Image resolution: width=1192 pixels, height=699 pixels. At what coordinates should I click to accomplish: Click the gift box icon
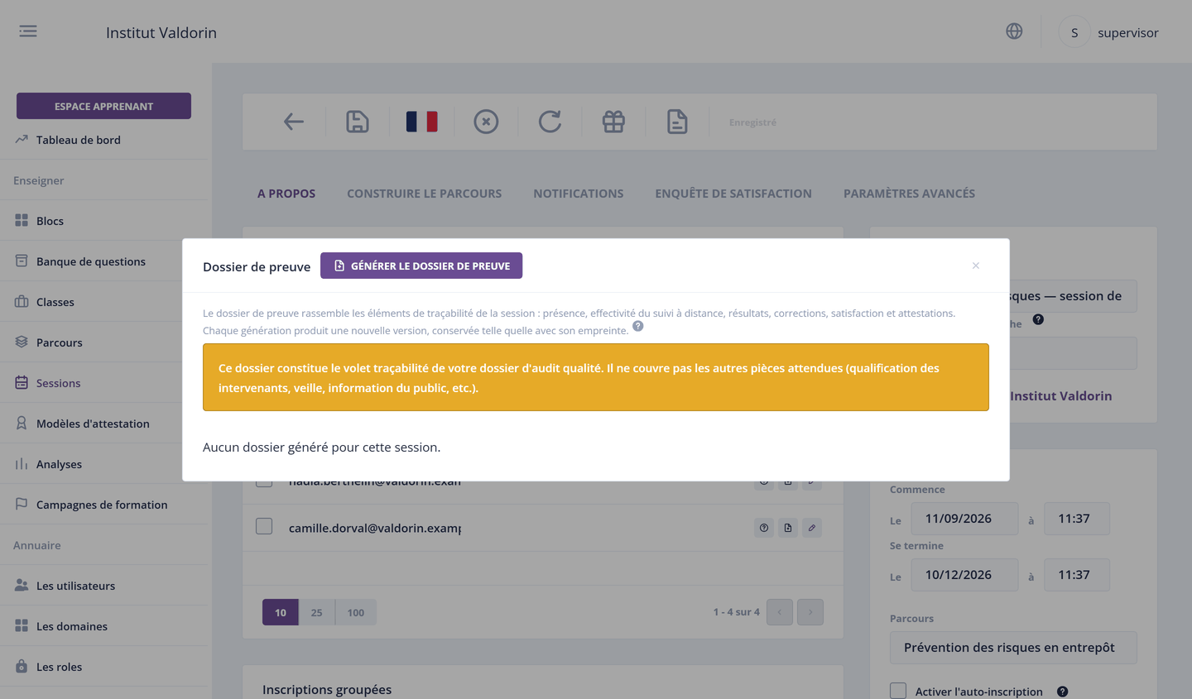click(x=613, y=122)
